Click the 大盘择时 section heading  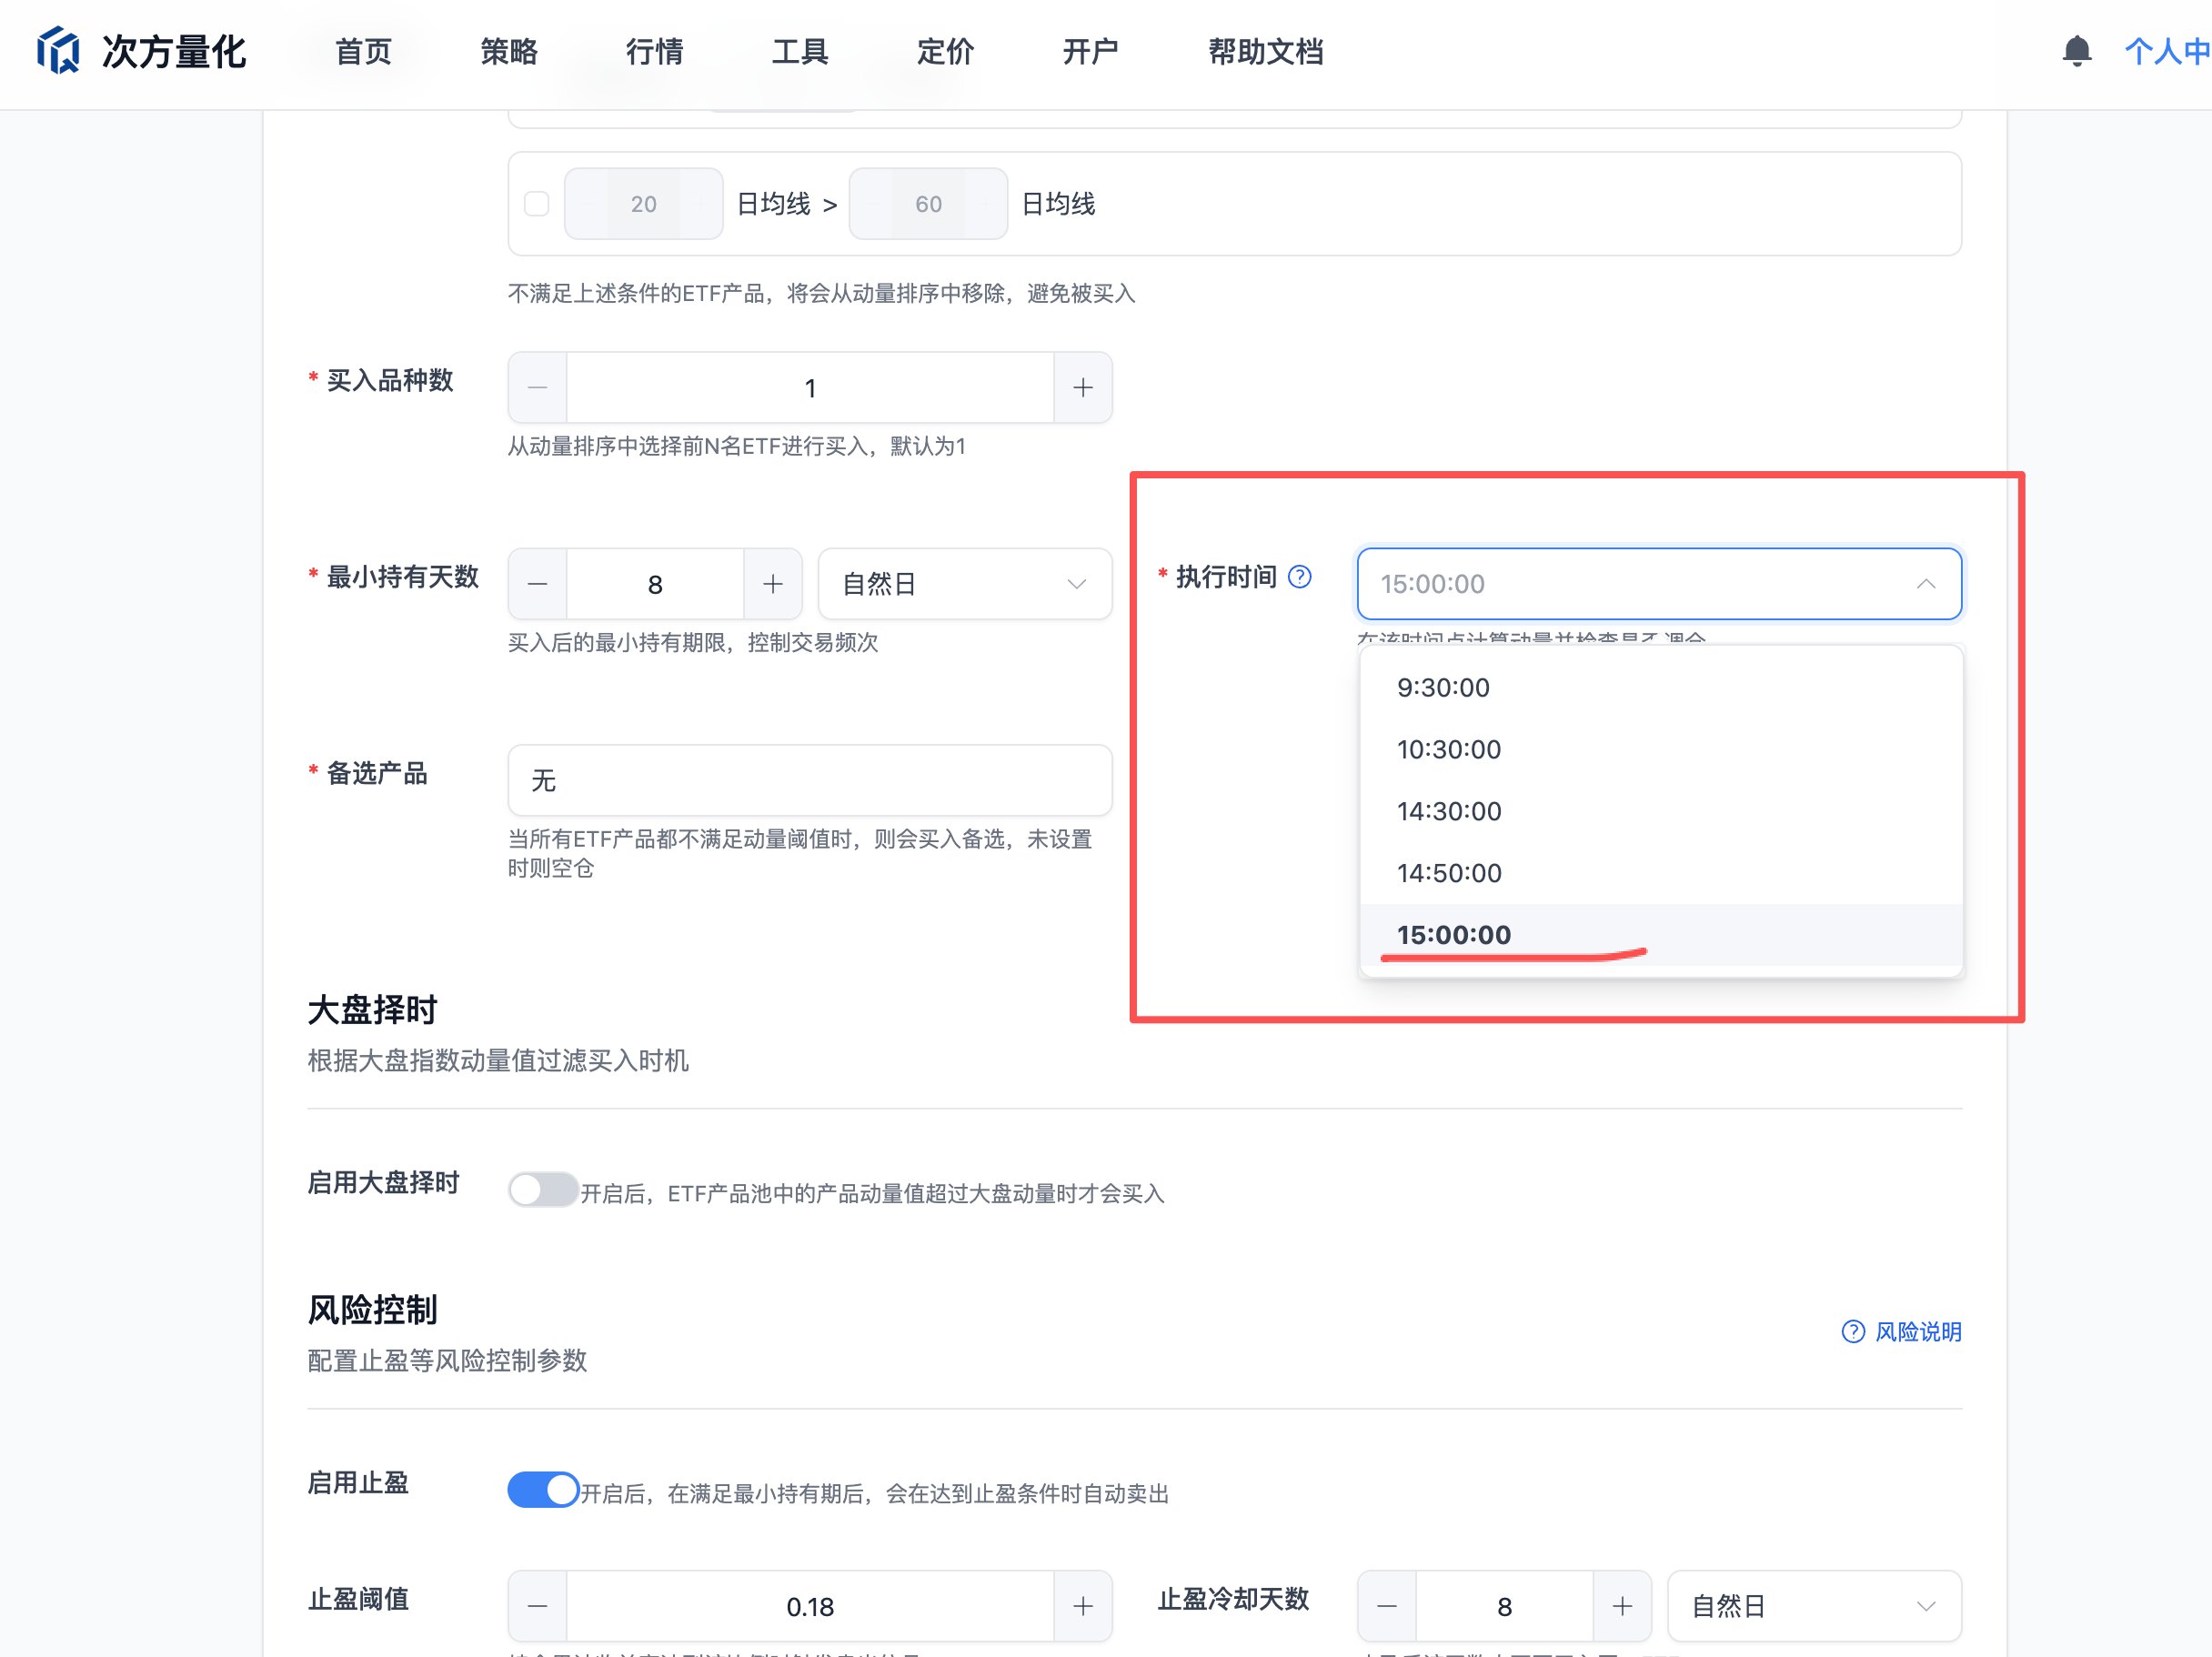tap(372, 1010)
